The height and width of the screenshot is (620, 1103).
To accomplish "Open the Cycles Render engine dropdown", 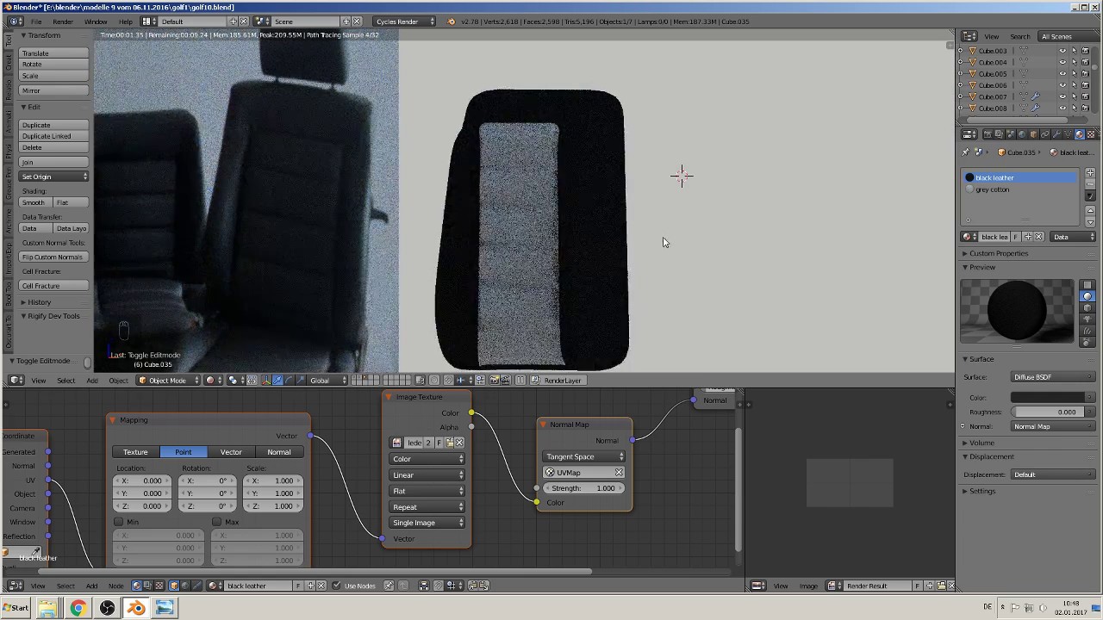I will point(405,21).
